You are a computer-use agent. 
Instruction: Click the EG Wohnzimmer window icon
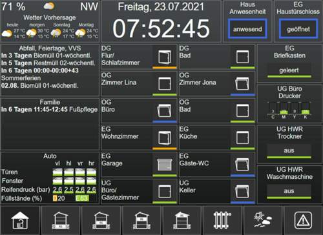[x=165, y=138]
